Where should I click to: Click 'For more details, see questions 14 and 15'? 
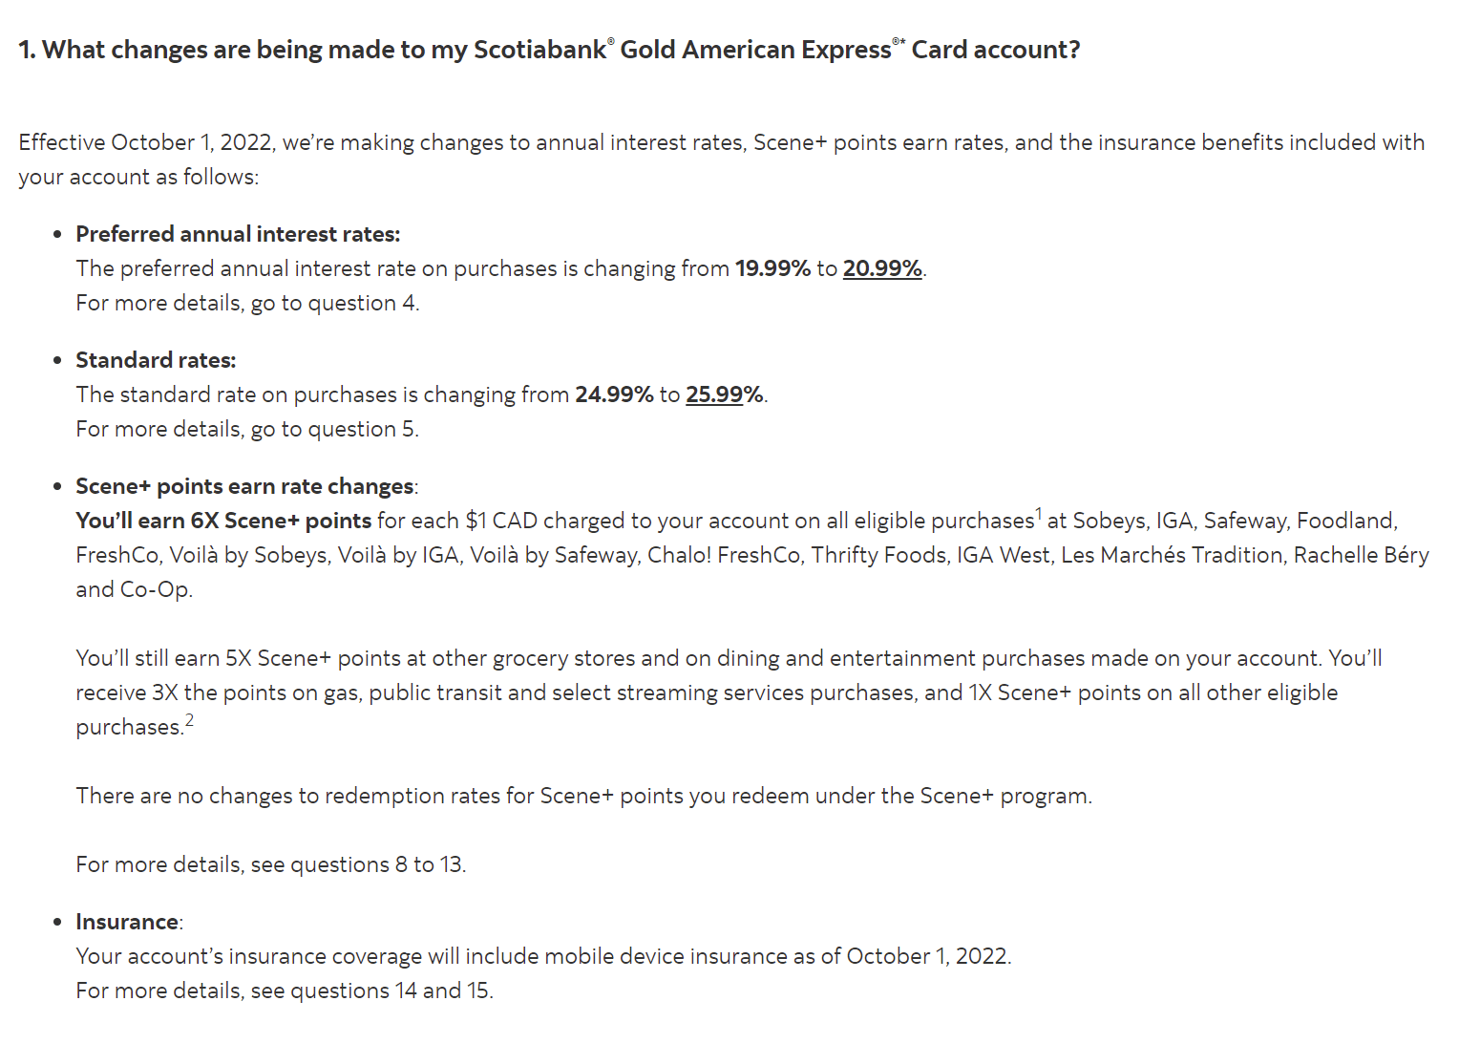[284, 991]
